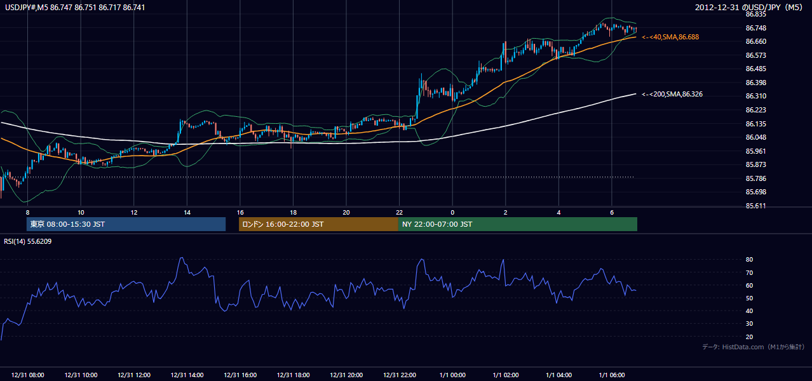
Task: Click RSI axis level 80
Action: click(x=749, y=260)
